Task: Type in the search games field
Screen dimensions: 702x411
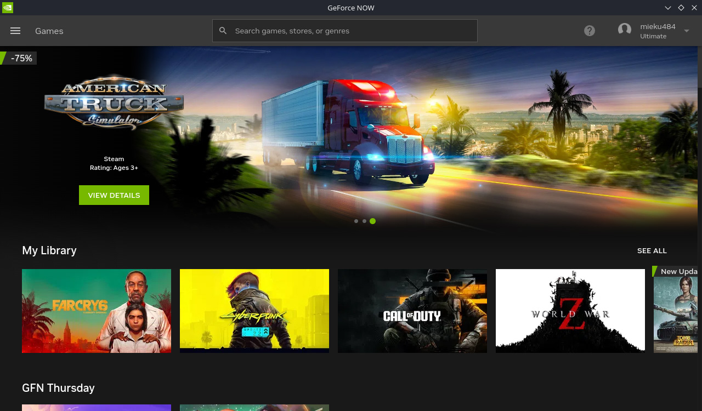Action: click(351, 31)
